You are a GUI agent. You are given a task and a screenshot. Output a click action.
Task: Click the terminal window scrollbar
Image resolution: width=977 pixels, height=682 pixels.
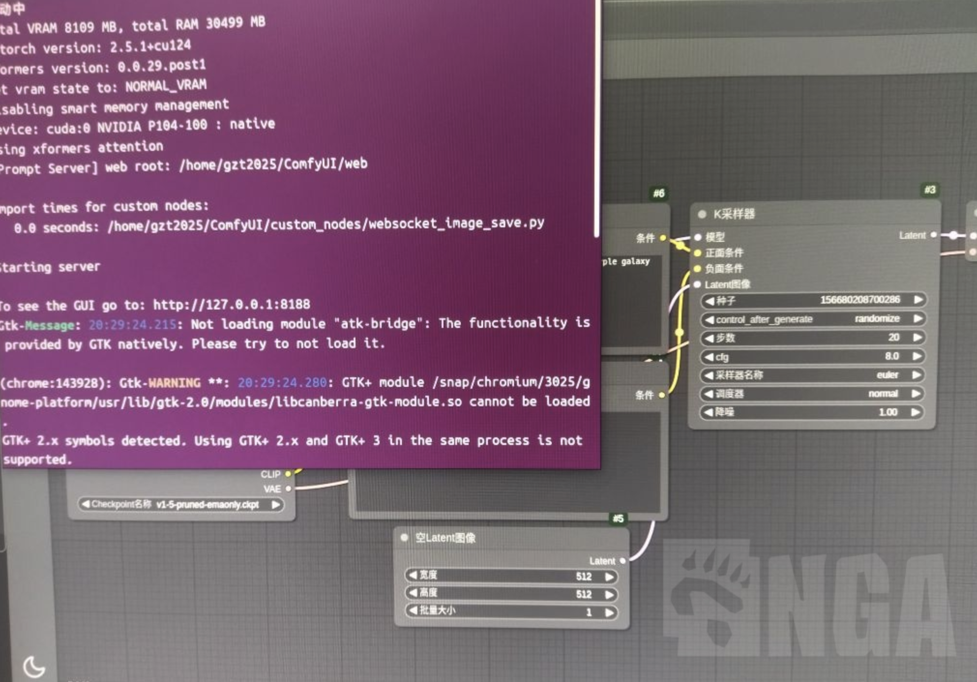(597, 119)
